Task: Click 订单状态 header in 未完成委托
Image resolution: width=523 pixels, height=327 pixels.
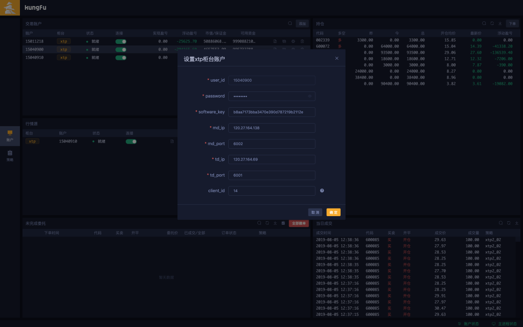Action: 229,233
